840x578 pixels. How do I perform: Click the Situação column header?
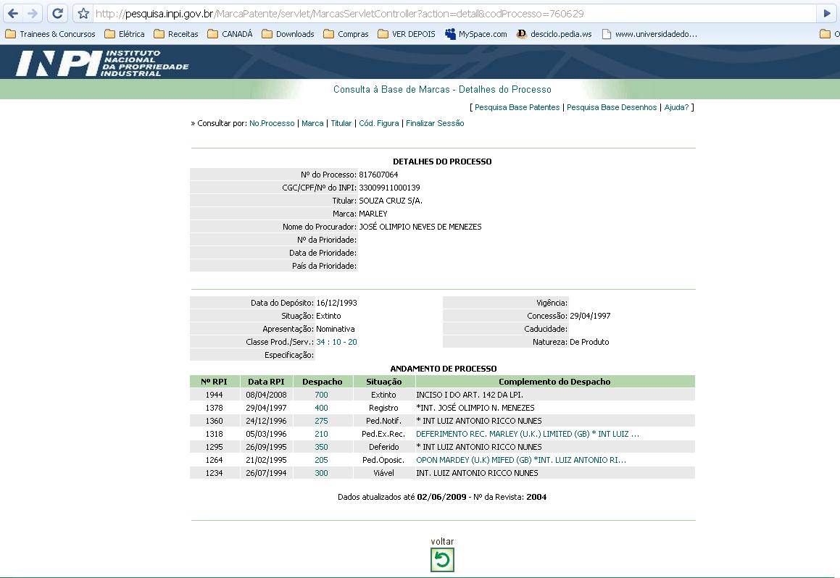[x=383, y=382]
